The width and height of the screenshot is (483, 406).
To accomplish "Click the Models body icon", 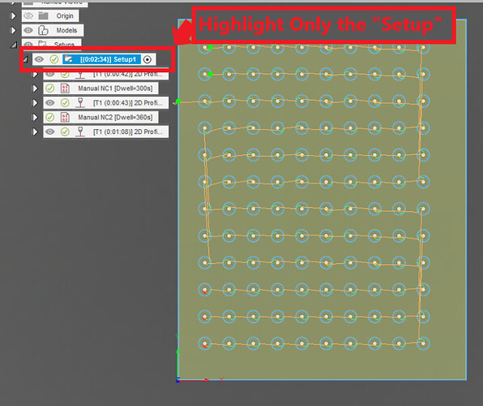I will 43,30.
